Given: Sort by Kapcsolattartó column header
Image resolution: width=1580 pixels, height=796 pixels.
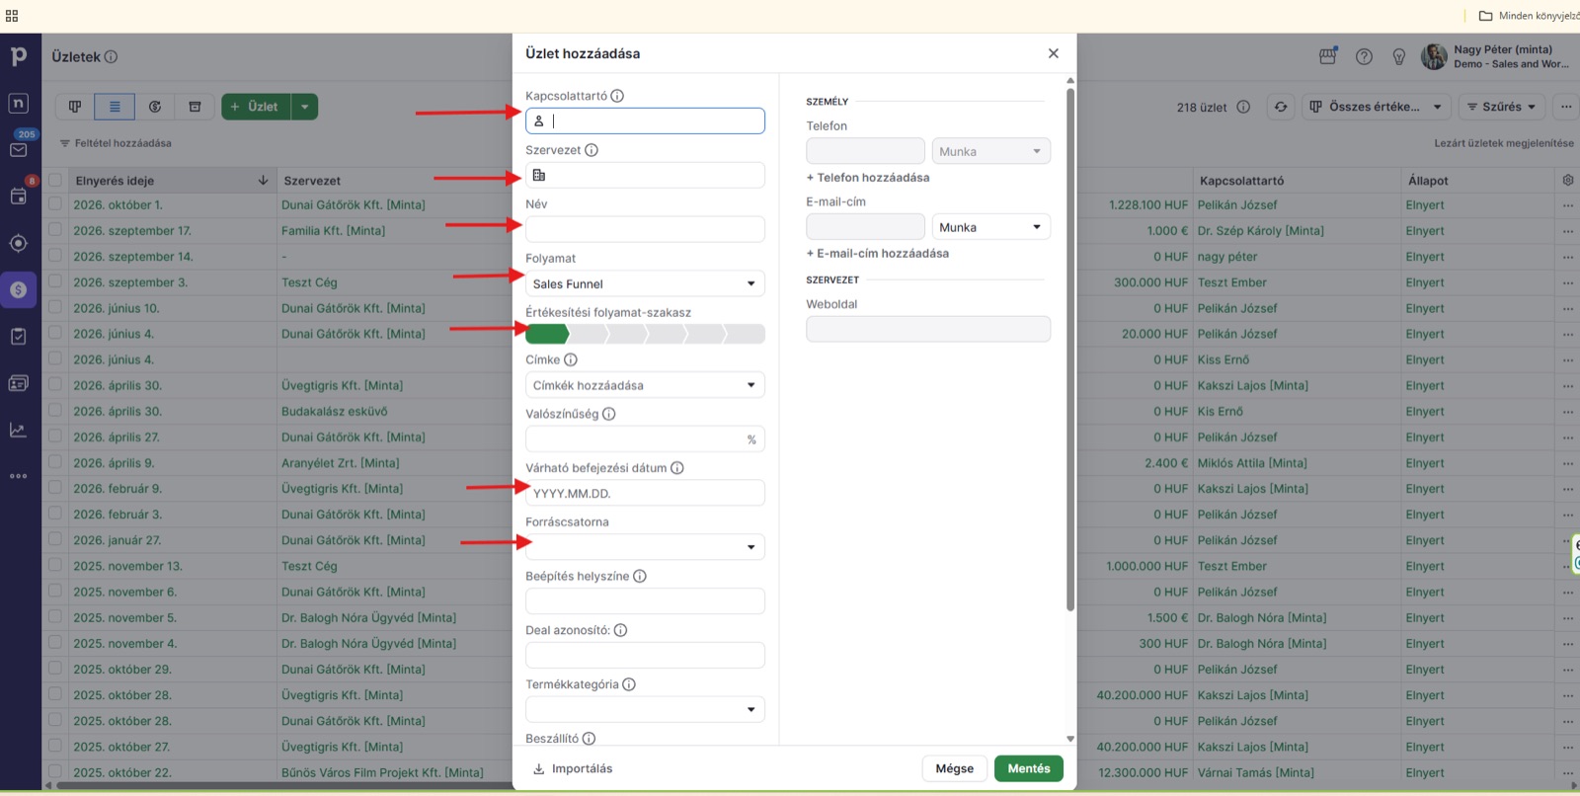Looking at the screenshot, I should point(1241,181).
